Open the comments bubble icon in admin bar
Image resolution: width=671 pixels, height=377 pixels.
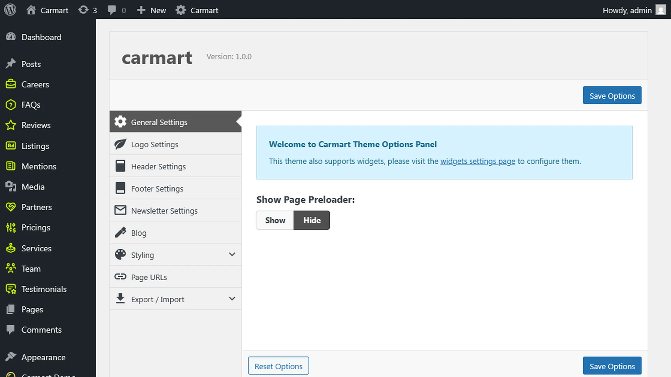click(x=112, y=10)
